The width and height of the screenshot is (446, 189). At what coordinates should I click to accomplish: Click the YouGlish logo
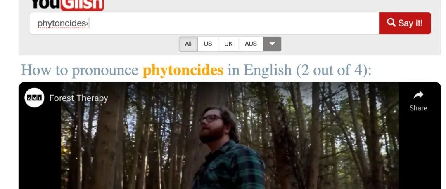[x=68, y=5]
